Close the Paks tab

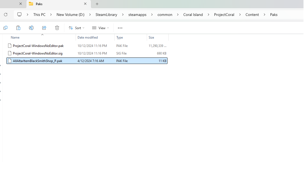pos(85,4)
